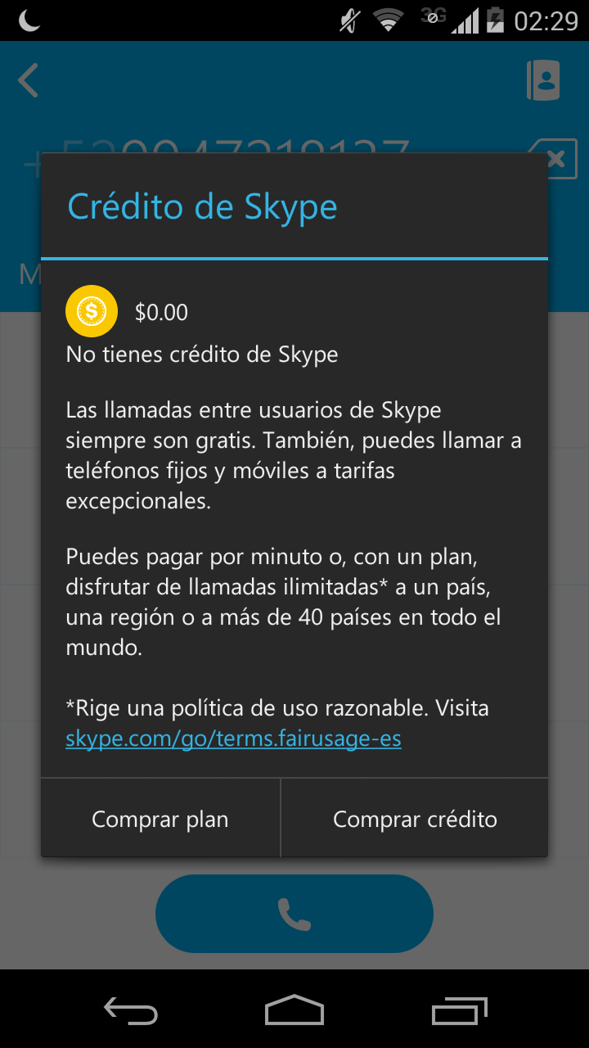Tap the moon do-not-disturb status icon
This screenshot has height=1048, width=589.
pos(29,20)
